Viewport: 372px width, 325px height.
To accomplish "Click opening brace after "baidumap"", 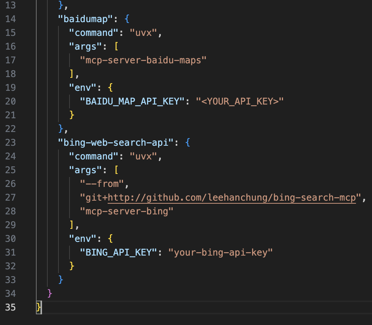I will coord(127,19).
